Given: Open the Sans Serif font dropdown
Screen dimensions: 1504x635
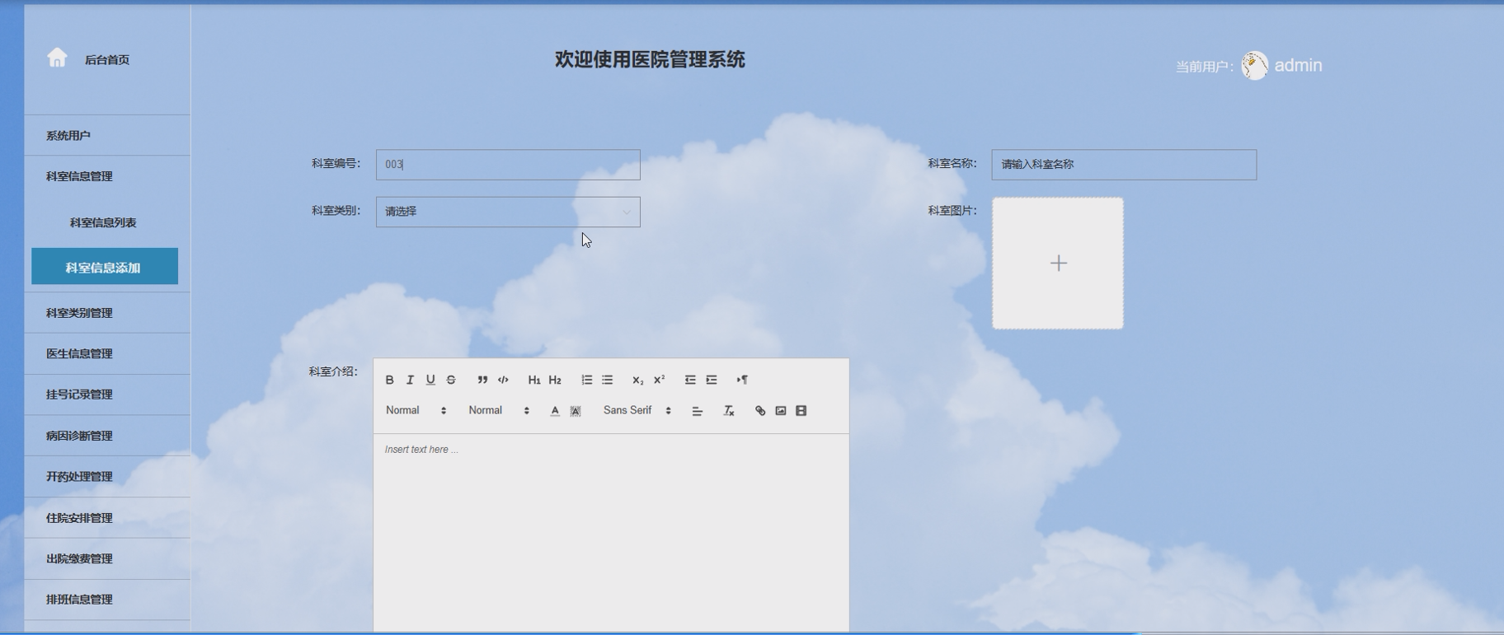Looking at the screenshot, I should pyautogui.click(x=637, y=410).
